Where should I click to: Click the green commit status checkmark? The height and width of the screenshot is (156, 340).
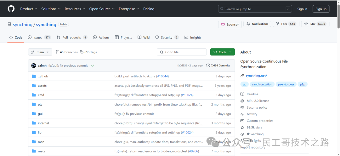93,65
